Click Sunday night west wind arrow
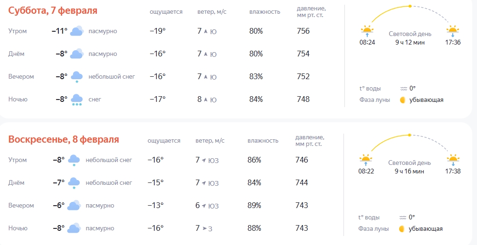The height and width of the screenshot is (245, 477). click(204, 228)
